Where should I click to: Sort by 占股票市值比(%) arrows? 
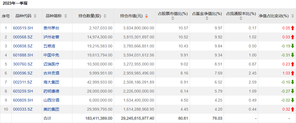pyautogui.click(x=173, y=18)
